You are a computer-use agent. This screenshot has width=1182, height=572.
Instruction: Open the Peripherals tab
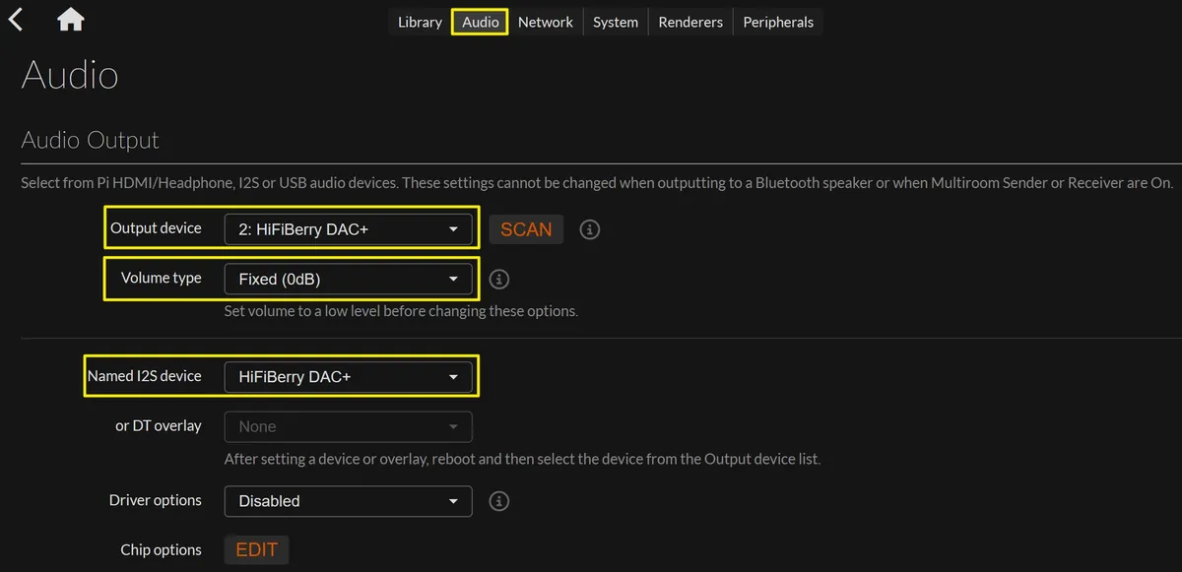778,22
